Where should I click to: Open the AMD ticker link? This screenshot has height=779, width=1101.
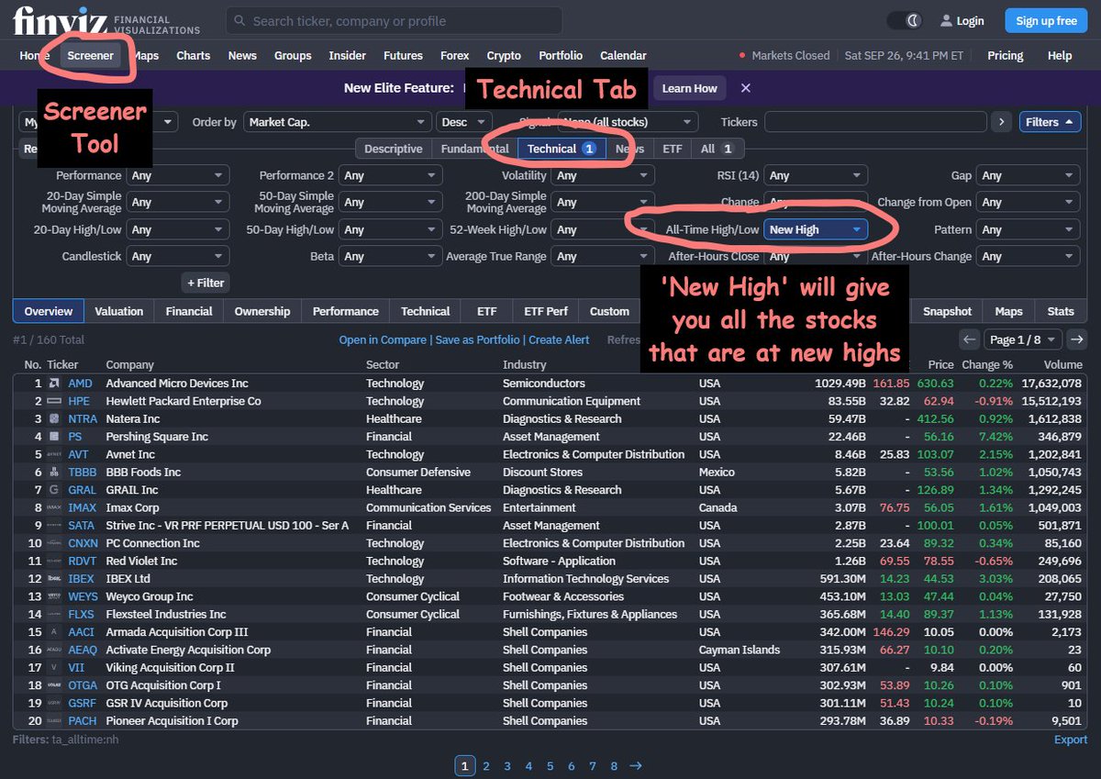81,384
